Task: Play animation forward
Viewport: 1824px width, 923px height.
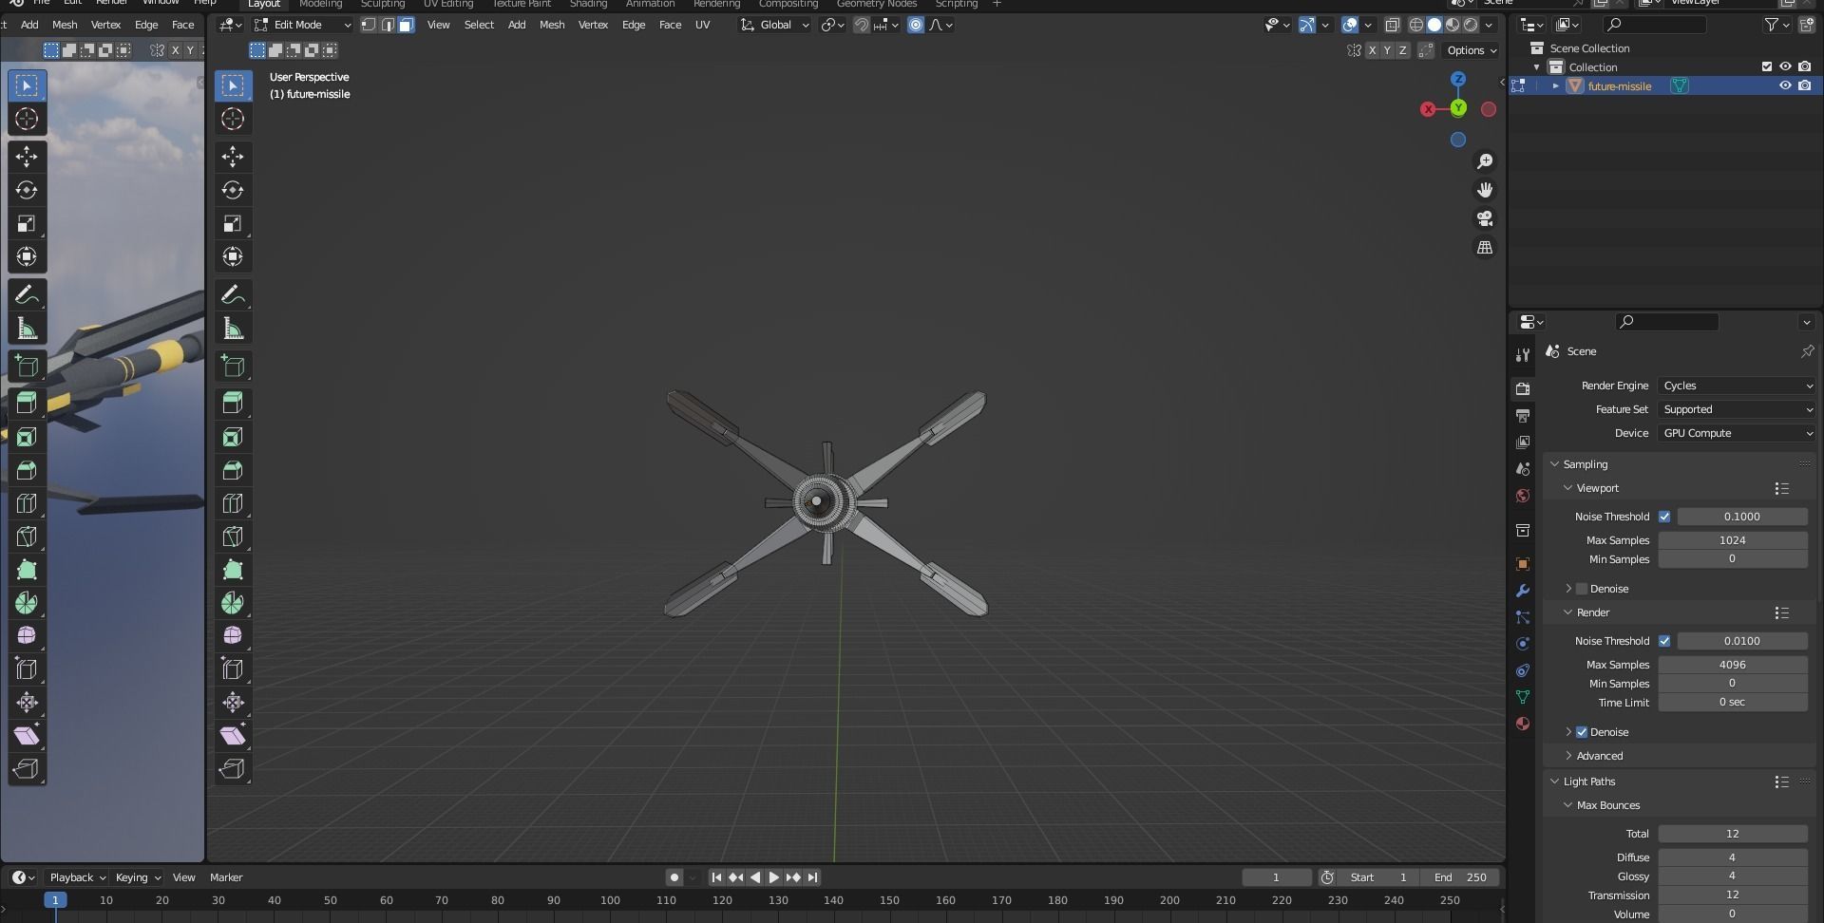Action: [x=774, y=877]
